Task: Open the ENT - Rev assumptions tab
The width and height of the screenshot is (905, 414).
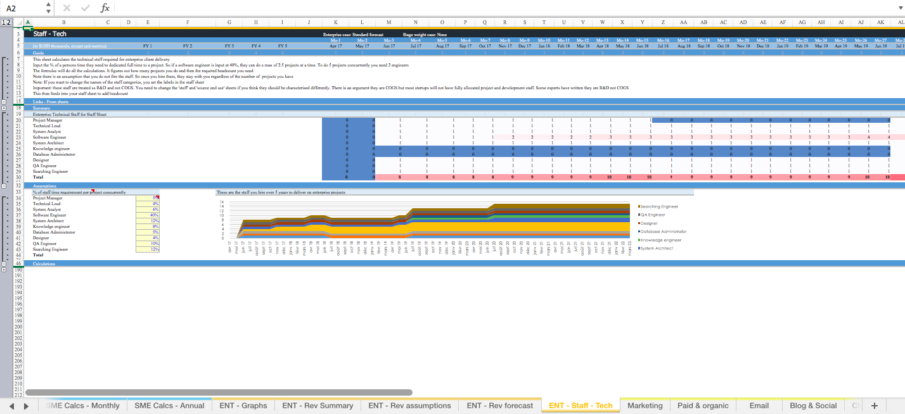Action: click(x=409, y=406)
